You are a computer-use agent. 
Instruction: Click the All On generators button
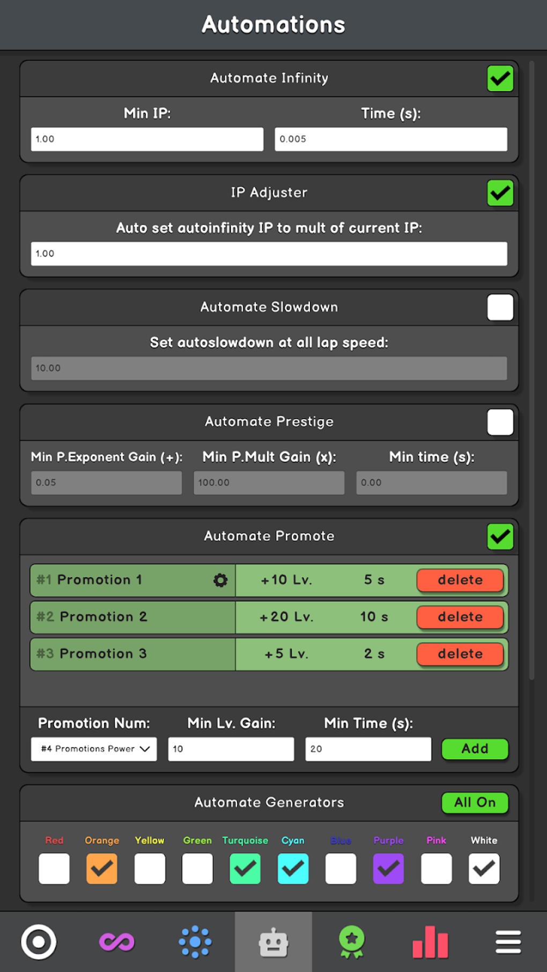pyautogui.click(x=475, y=803)
